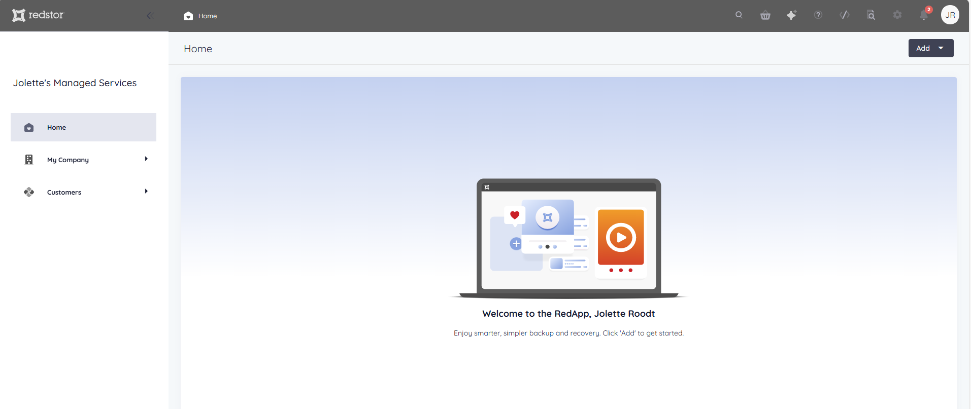Open the help question mark icon
The width and height of the screenshot is (971, 409).
[x=818, y=15]
